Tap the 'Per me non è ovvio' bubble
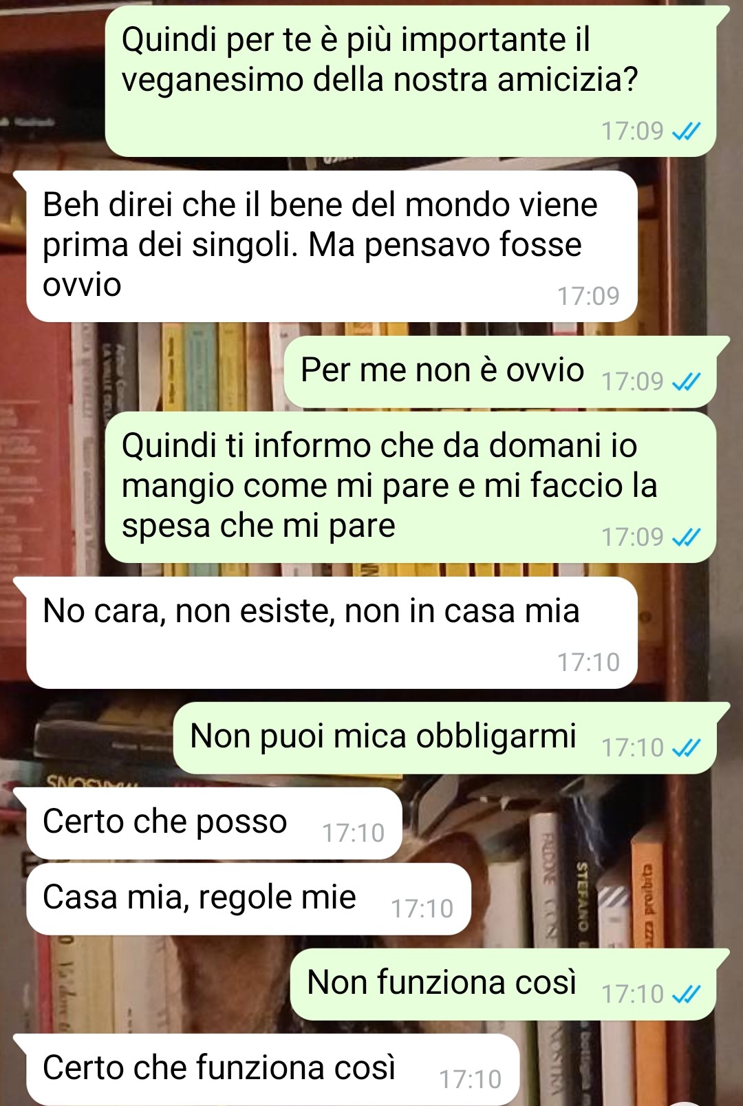 tap(500, 372)
